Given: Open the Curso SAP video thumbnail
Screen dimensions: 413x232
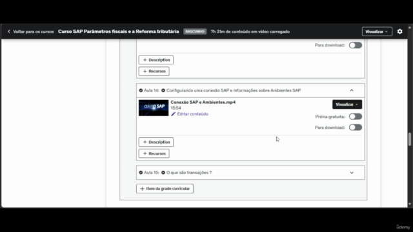Looking at the screenshot, I should point(154,108).
